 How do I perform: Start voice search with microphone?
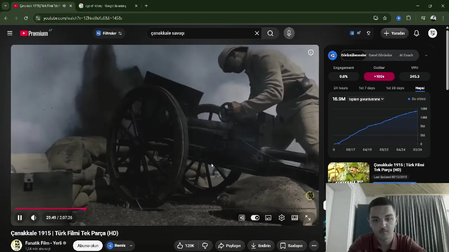tap(289, 33)
